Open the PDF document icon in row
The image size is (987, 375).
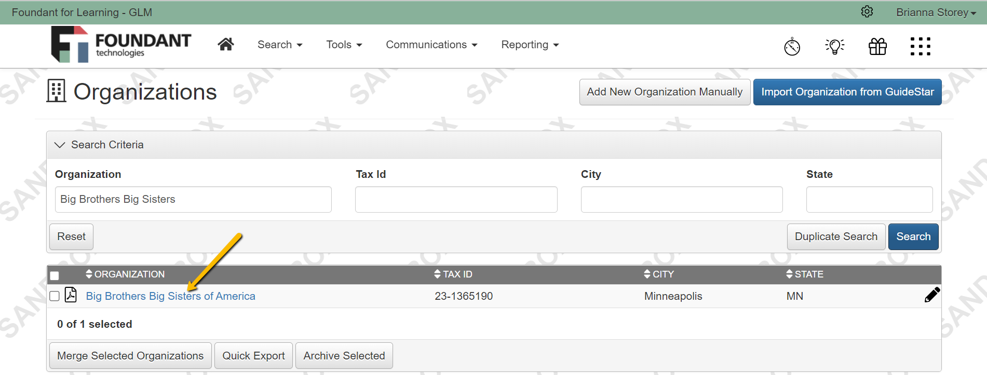71,295
